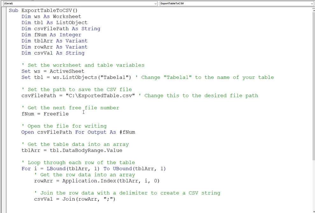Click the margin bar beside Open csvFilePath line
The width and height of the screenshot is (315, 213).
tap(4, 132)
